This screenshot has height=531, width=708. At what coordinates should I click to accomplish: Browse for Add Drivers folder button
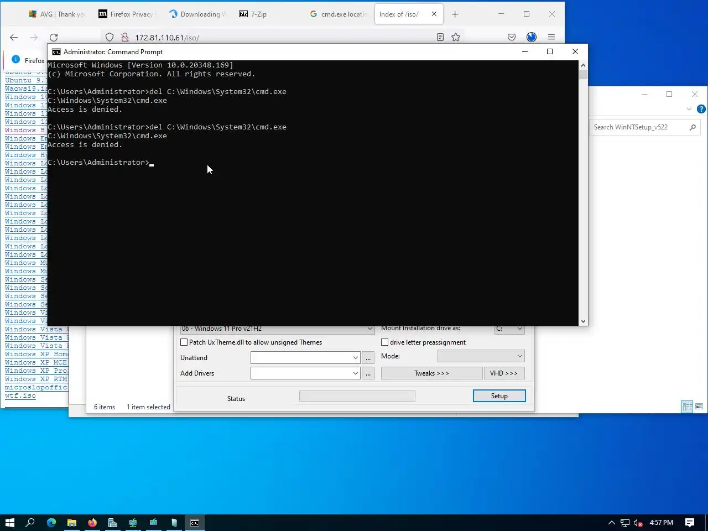click(x=368, y=373)
